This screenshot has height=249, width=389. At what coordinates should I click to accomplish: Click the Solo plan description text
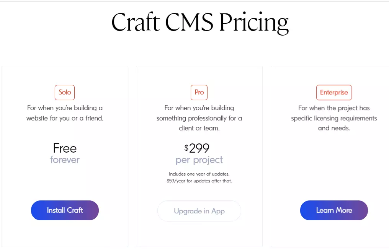tap(65, 113)
